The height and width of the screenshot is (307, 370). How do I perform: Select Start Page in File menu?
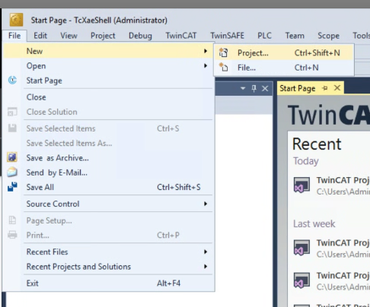pyautogui.click(x=109, y=81)
